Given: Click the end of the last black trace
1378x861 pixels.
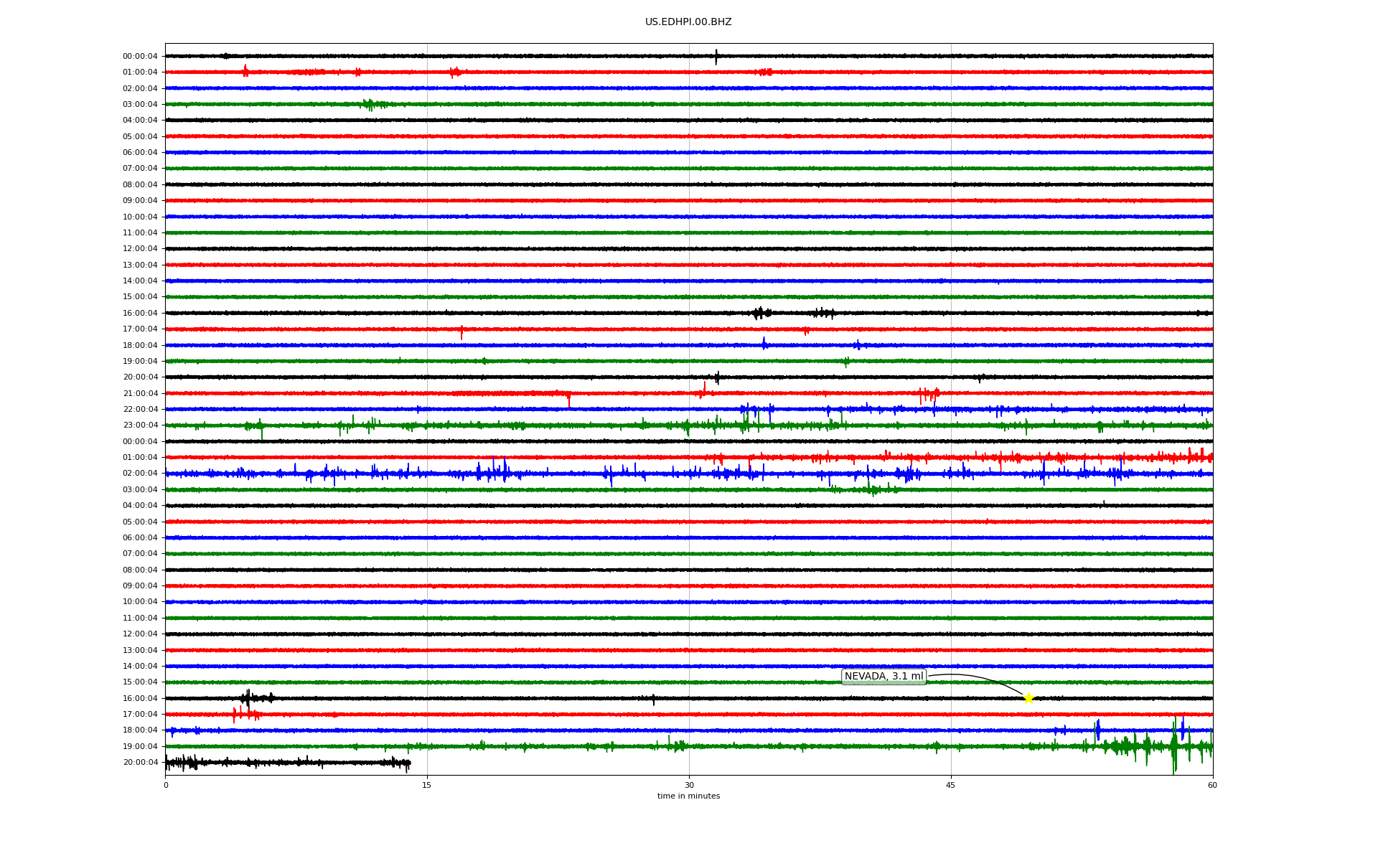Looking at the screenshot, I should click(x=408, y=763).
